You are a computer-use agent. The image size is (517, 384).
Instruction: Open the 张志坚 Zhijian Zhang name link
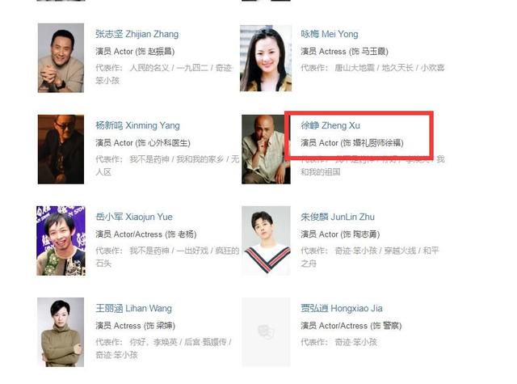(x=137, y=34)
